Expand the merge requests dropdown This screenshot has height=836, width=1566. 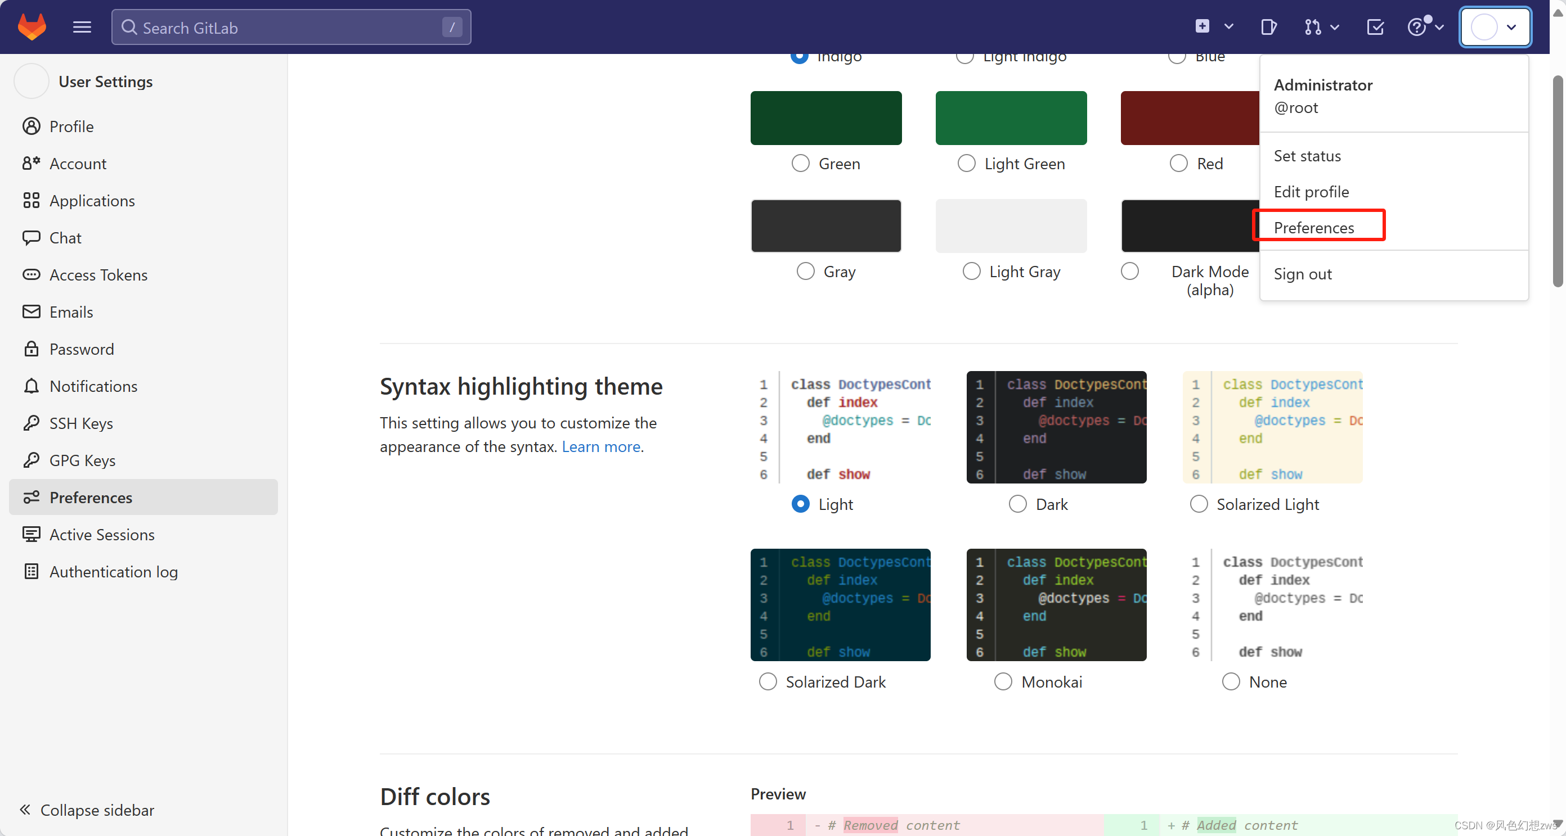(x=1321, y=28)
